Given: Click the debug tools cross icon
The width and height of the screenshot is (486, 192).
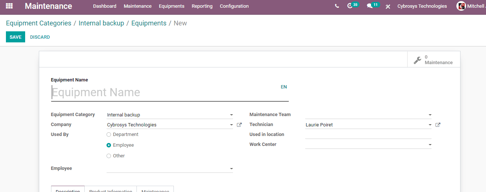Looking at the screenshot, I should (x=388, y=7).
